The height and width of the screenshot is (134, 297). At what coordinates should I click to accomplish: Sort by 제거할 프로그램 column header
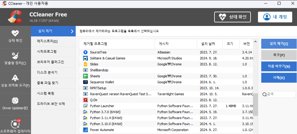[117, 44]
